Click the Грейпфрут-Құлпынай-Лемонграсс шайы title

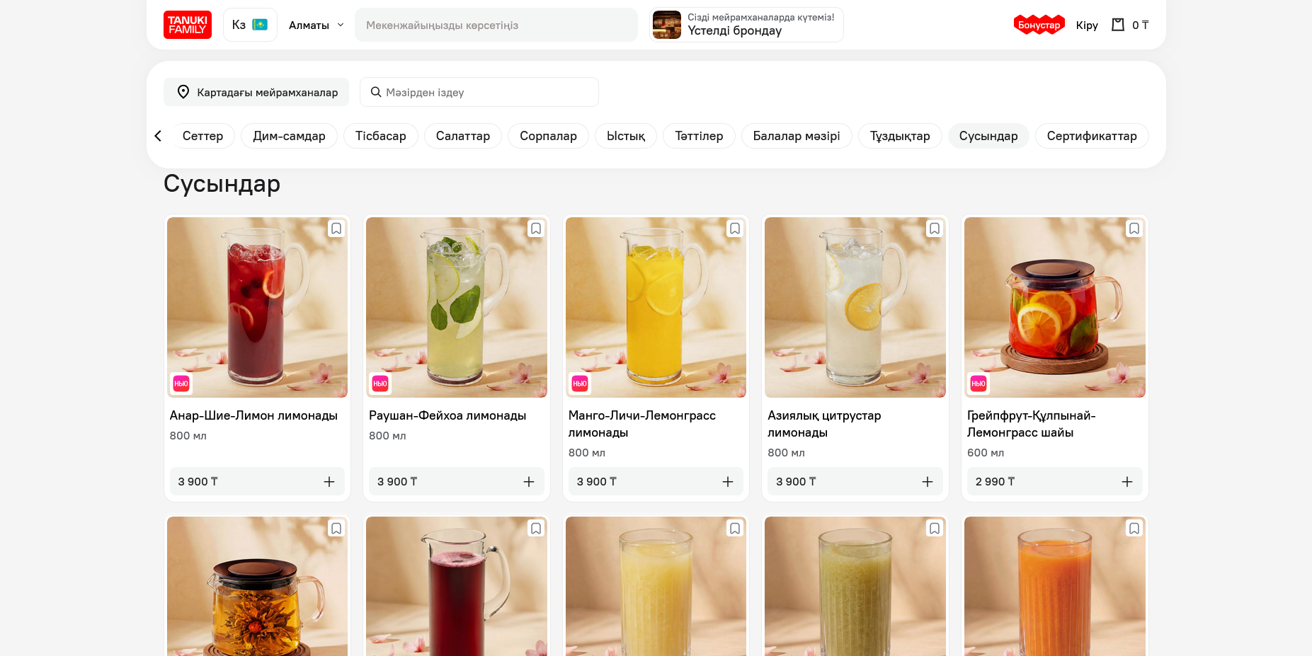tap(1032, 424)
